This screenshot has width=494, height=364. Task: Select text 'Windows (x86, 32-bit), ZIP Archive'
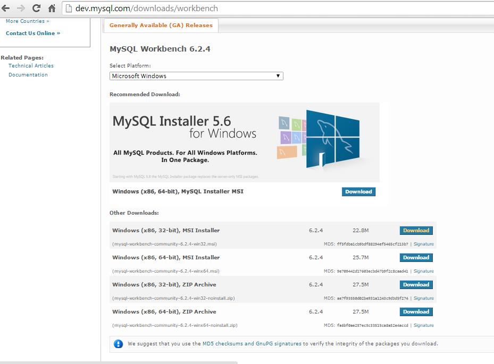(x=164, y=285)
